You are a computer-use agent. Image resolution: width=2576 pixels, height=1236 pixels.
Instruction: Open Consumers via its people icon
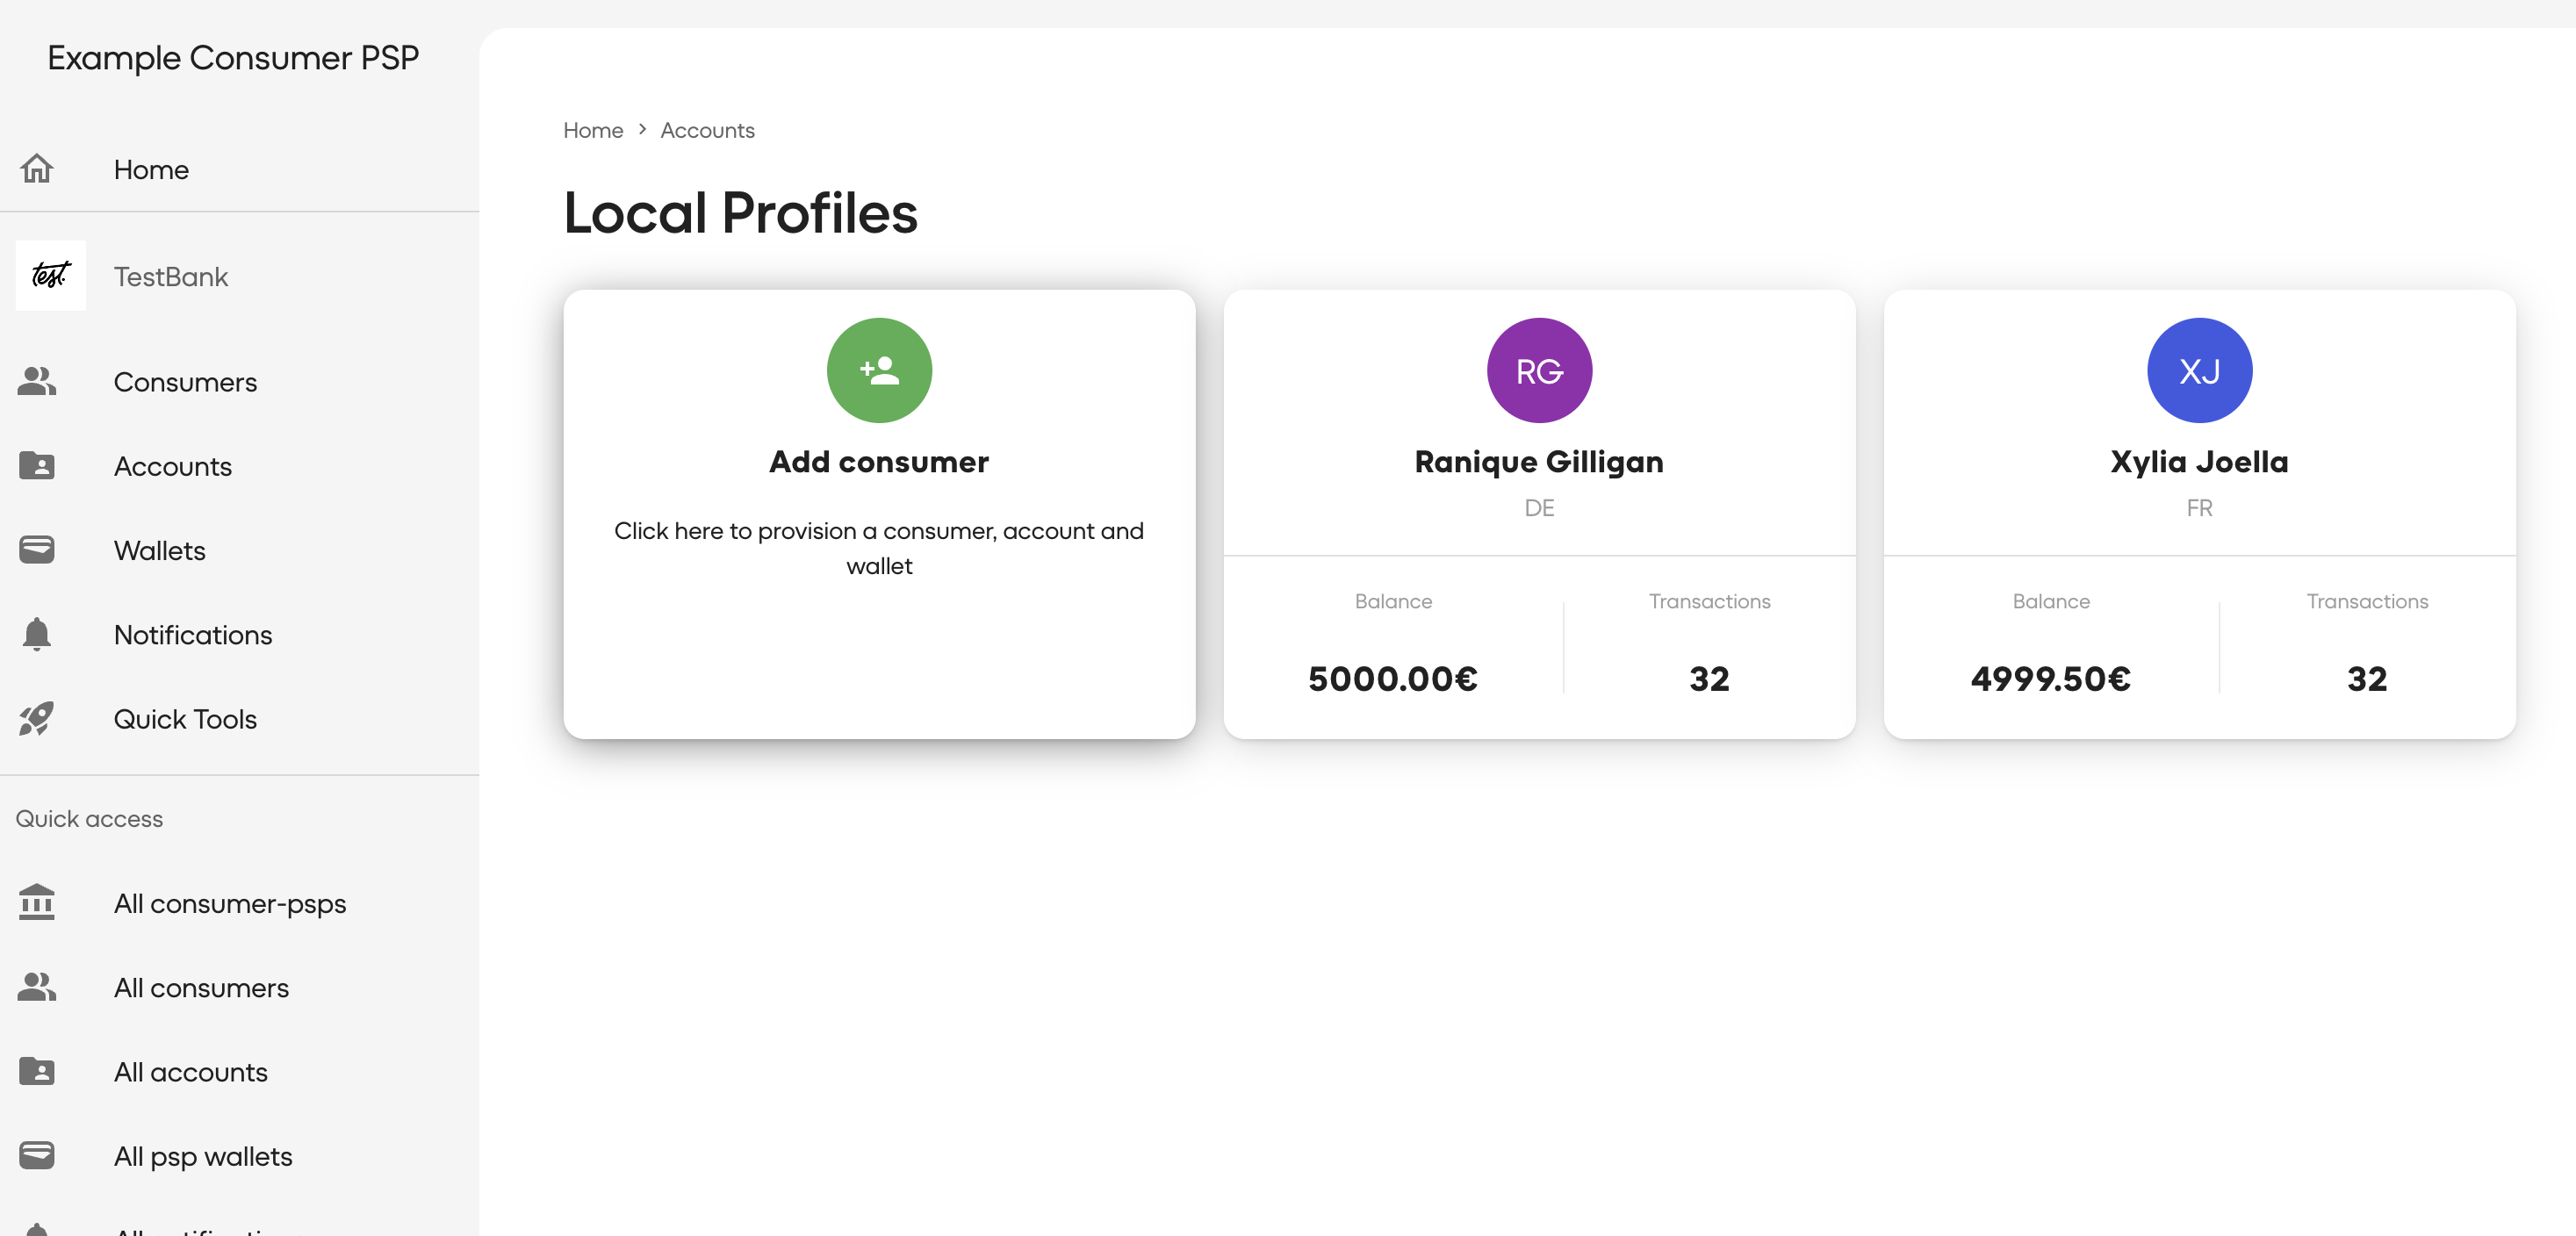[x=37, y=381]
